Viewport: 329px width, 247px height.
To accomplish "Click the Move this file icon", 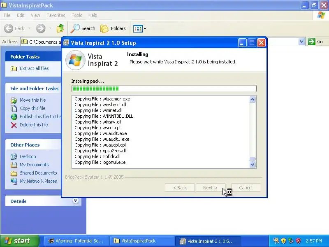I will (x=14, y=100).
